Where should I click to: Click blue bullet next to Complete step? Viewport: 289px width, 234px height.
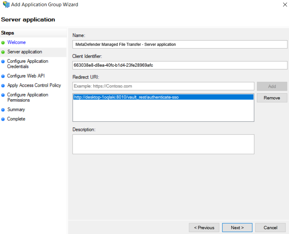point(3,119)
